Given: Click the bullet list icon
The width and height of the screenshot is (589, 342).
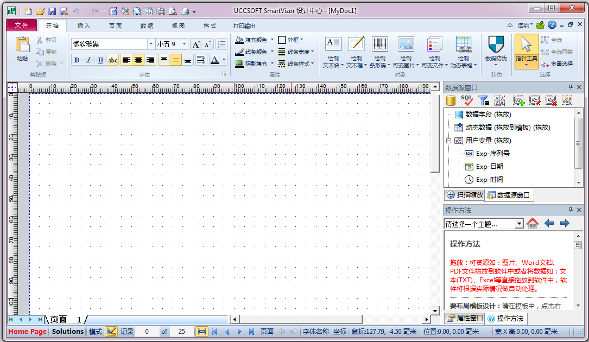Looking at the screenshot, I should pos(221,45).
